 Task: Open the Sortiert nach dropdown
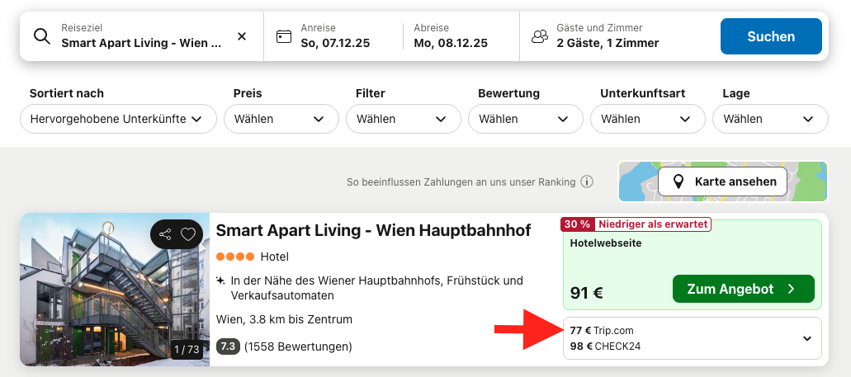click(x=118, y=119)
